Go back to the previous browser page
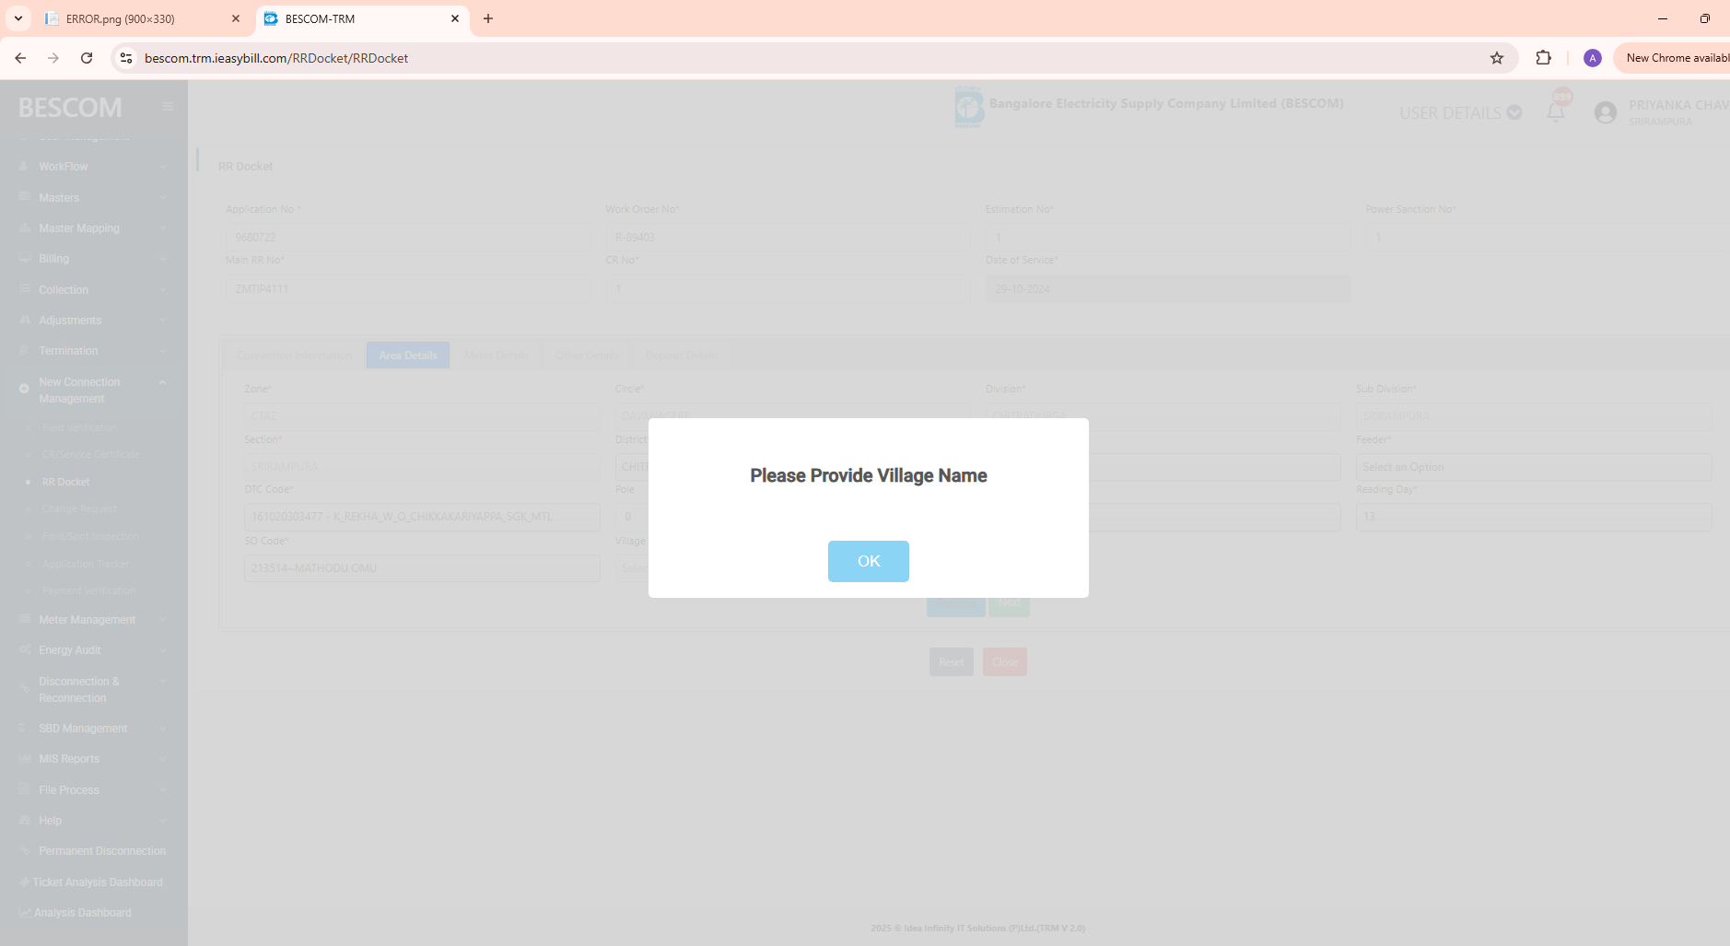The height and width of the screenshot is (946, 1730). point(20,58)
